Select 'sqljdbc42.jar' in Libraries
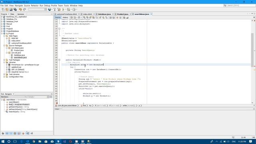Screen dimensions: 256x144 [16, 67]
